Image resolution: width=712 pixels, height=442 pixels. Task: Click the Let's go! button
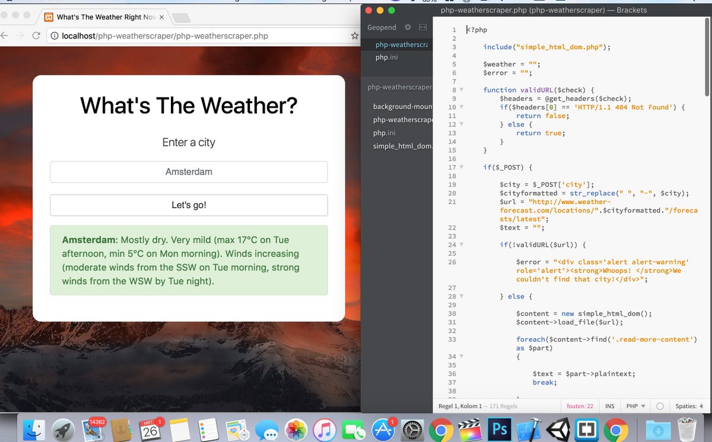tap(189, 205)
